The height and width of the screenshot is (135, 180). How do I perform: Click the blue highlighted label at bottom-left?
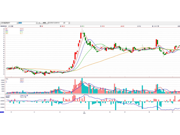(x=2, y=112)
